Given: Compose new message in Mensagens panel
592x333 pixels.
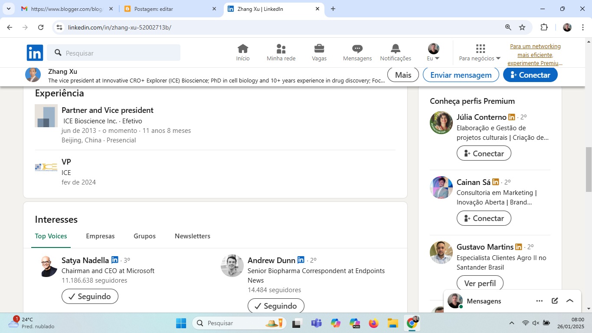Looking at the screenshot, I should 555,301.
